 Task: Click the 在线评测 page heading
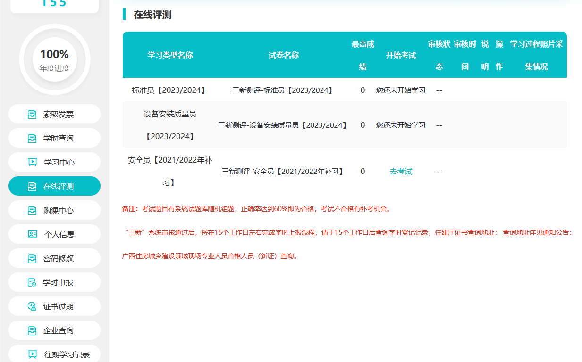[152, 15]
